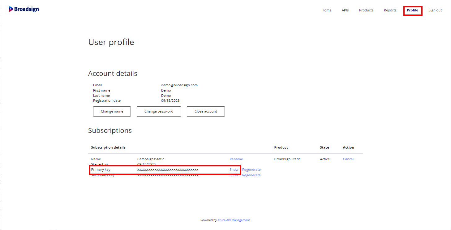
Task: Click the Primary key label
Action: click(x=101, y=170)
